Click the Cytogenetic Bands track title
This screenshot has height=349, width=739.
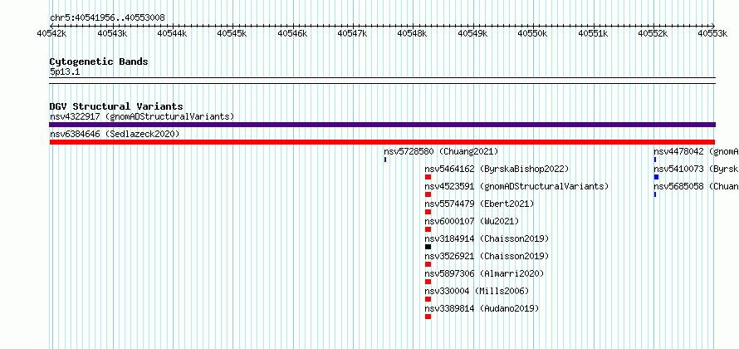pos(99,61)
